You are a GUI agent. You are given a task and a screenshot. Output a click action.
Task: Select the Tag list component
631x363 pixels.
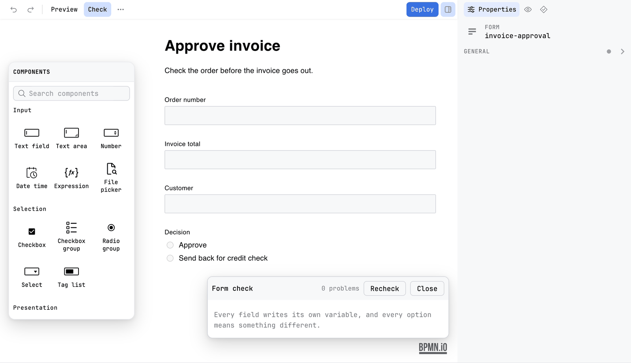(x=71, y=277)
